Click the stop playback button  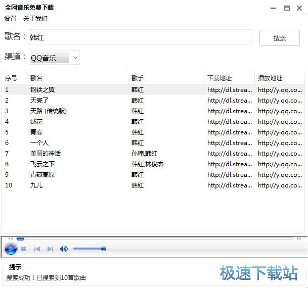point(23,249)
